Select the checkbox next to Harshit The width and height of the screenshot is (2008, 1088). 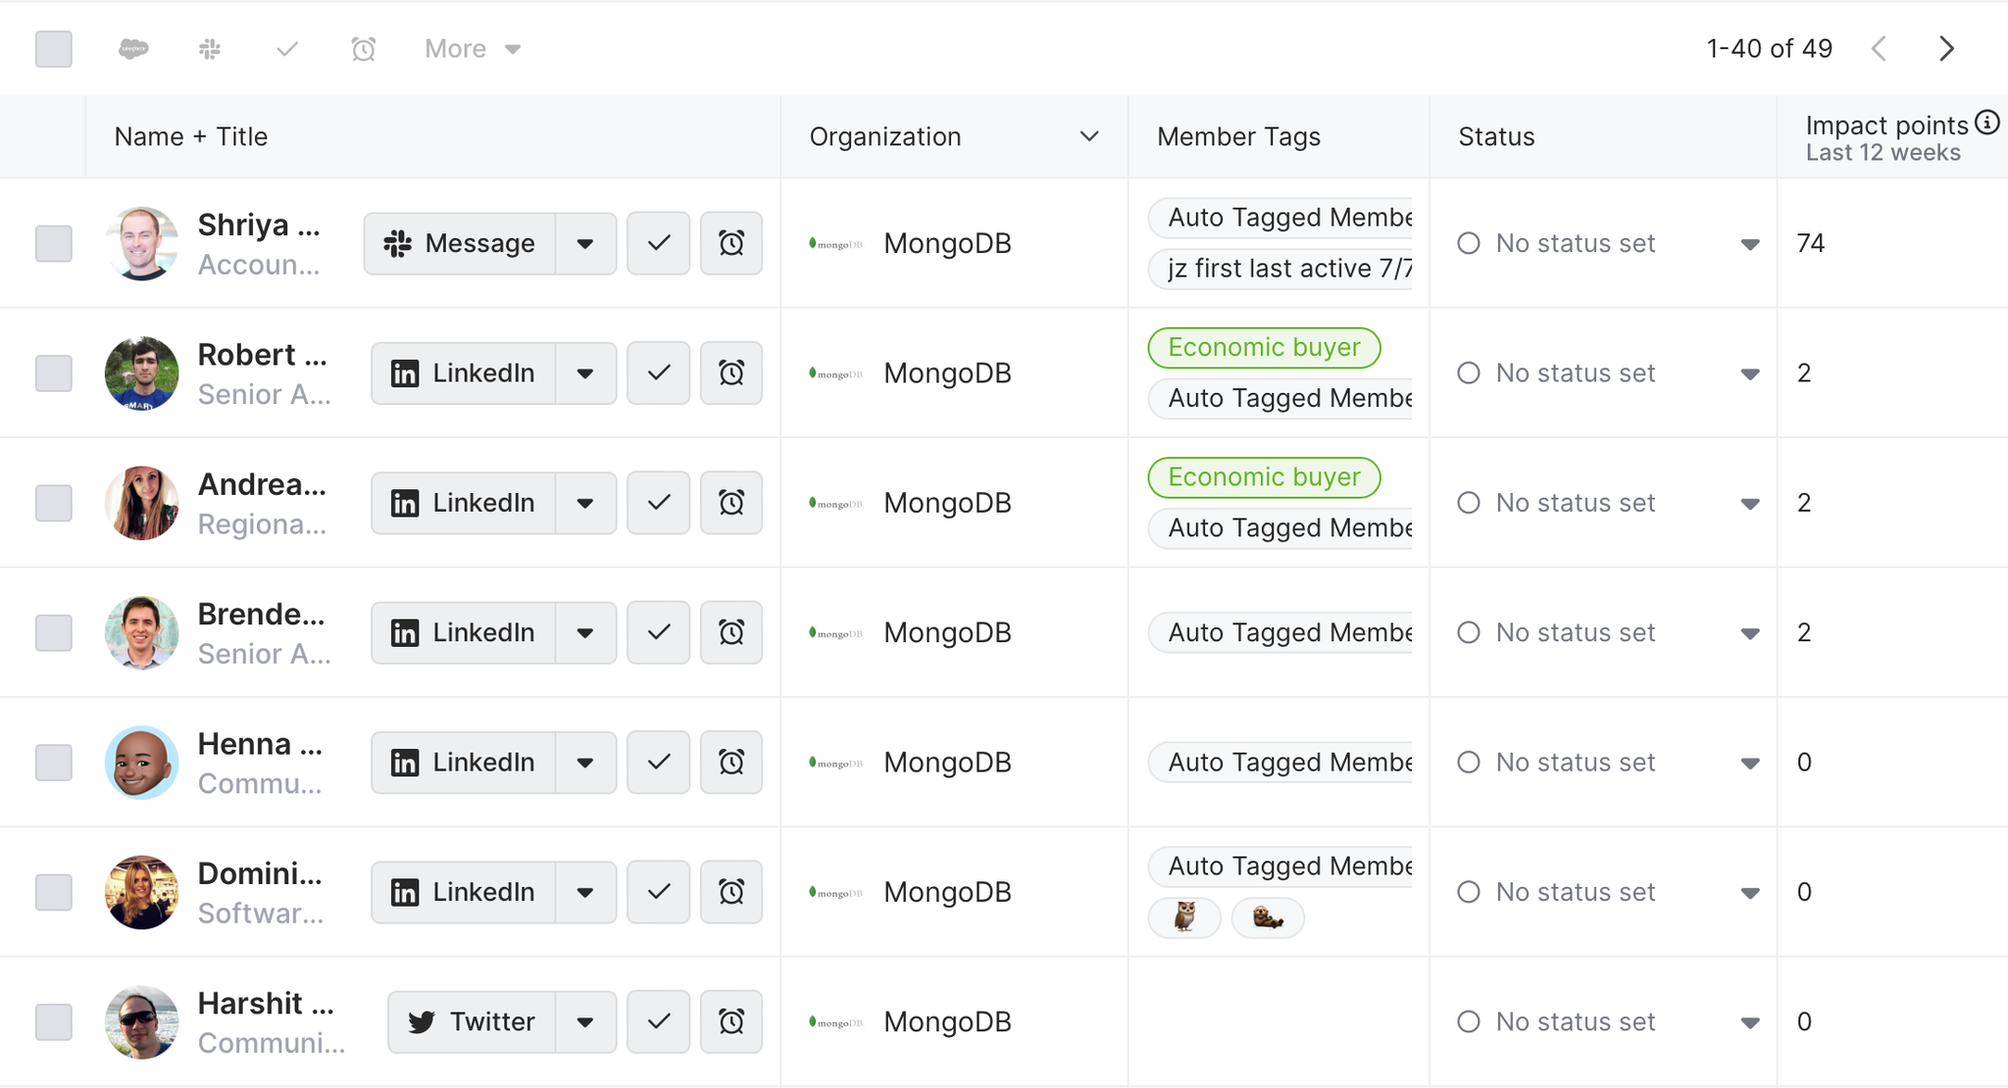click(54, 1022)
